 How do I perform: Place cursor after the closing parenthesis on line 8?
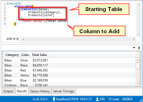click(16, 24)
